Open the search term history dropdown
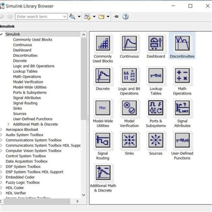Viewport: 212px width, 212px height. coord(65,17)
